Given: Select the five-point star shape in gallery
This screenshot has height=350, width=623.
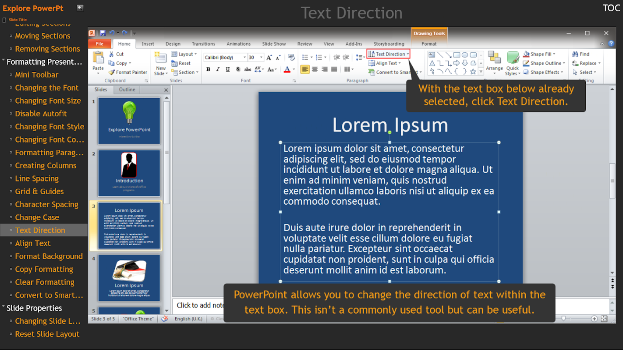Looking at the screenshot, I should point(473,71).
